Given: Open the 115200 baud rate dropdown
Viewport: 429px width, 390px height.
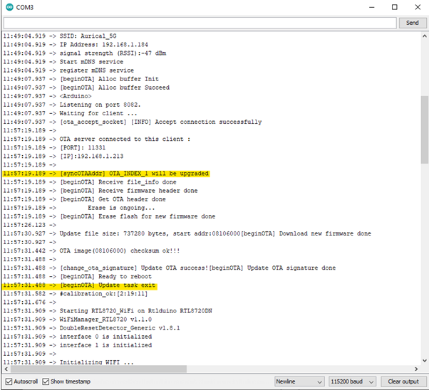Looking at the screenshot, I should pyautogui.click(x=352, y=381).
